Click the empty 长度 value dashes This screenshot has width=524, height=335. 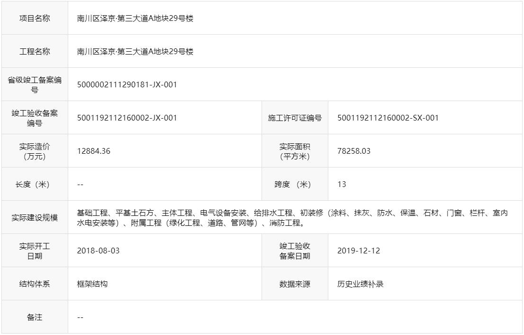pos(80,185)
